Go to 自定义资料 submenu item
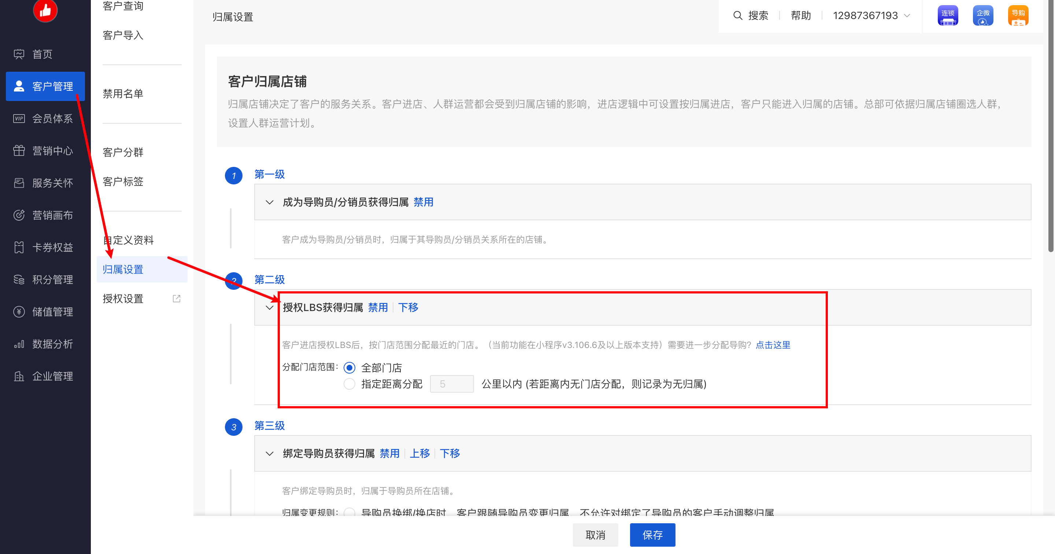This screenshot has width=1055, height=554. 128,240
